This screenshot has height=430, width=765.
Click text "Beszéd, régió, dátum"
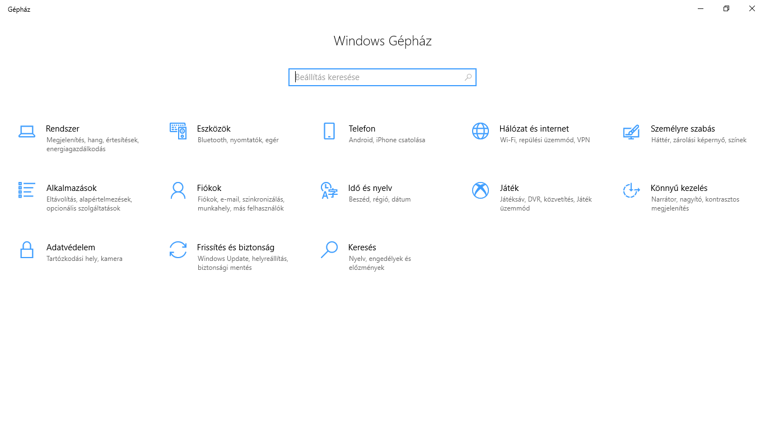pos(380,199)
